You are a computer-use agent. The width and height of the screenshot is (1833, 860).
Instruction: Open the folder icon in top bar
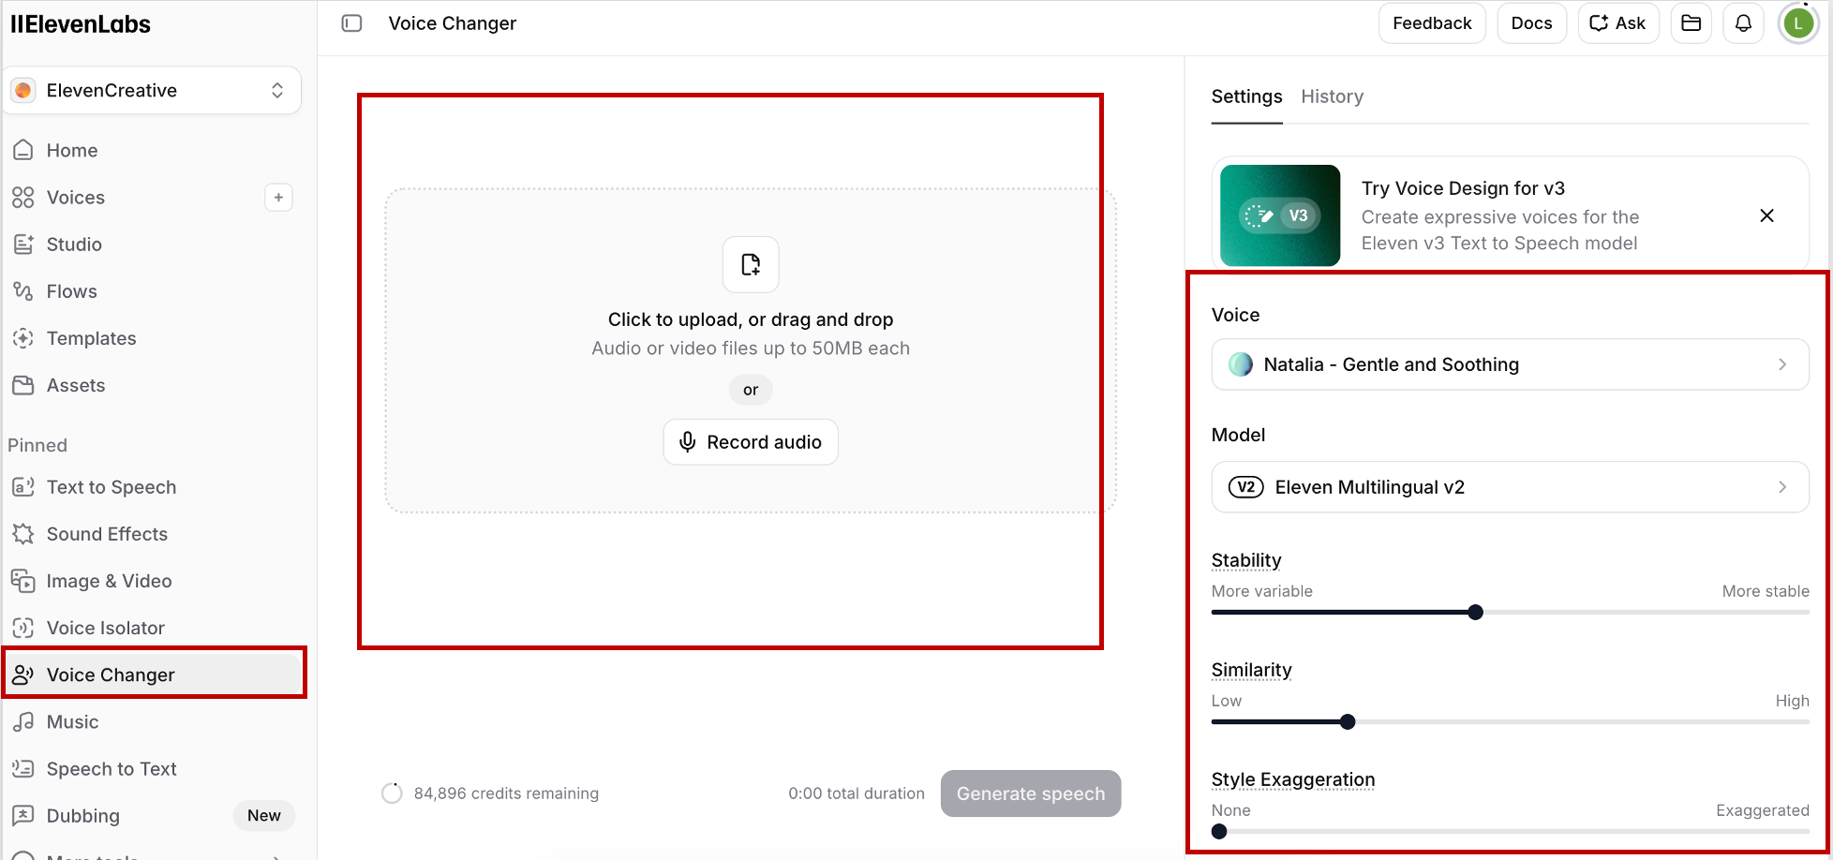pyautogui.click(x=1691, y=23)
